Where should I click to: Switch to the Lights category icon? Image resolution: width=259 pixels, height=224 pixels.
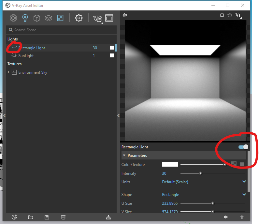tap(25, 18)
